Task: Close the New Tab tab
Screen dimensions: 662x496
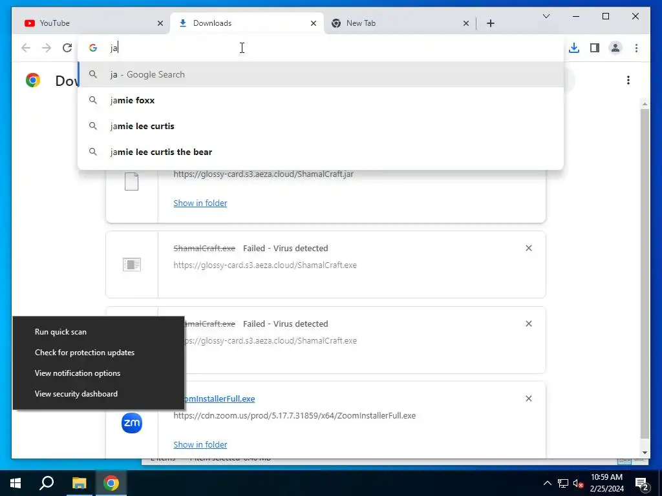Action: coord(466,23)
